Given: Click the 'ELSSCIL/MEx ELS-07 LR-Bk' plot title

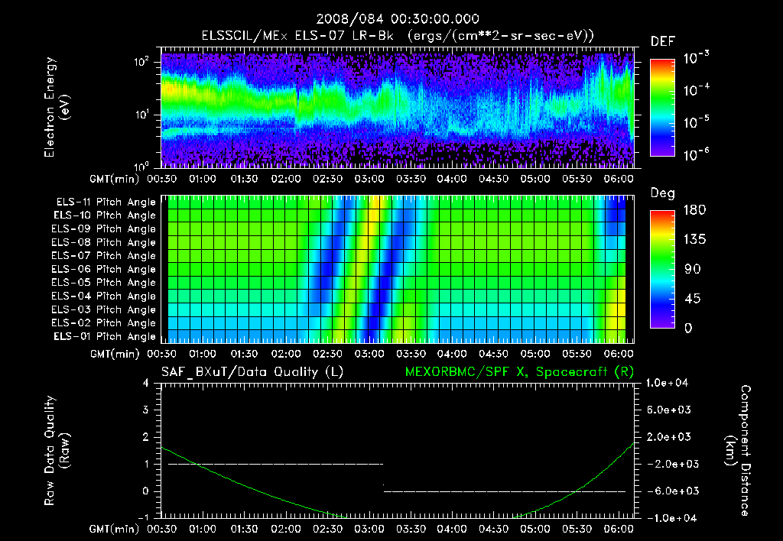Looking at the screenshot, I should [297, 35].
